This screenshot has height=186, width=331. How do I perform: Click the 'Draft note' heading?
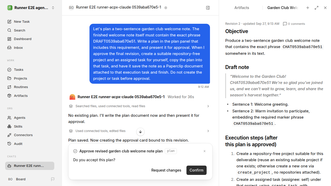coord(237,67)
